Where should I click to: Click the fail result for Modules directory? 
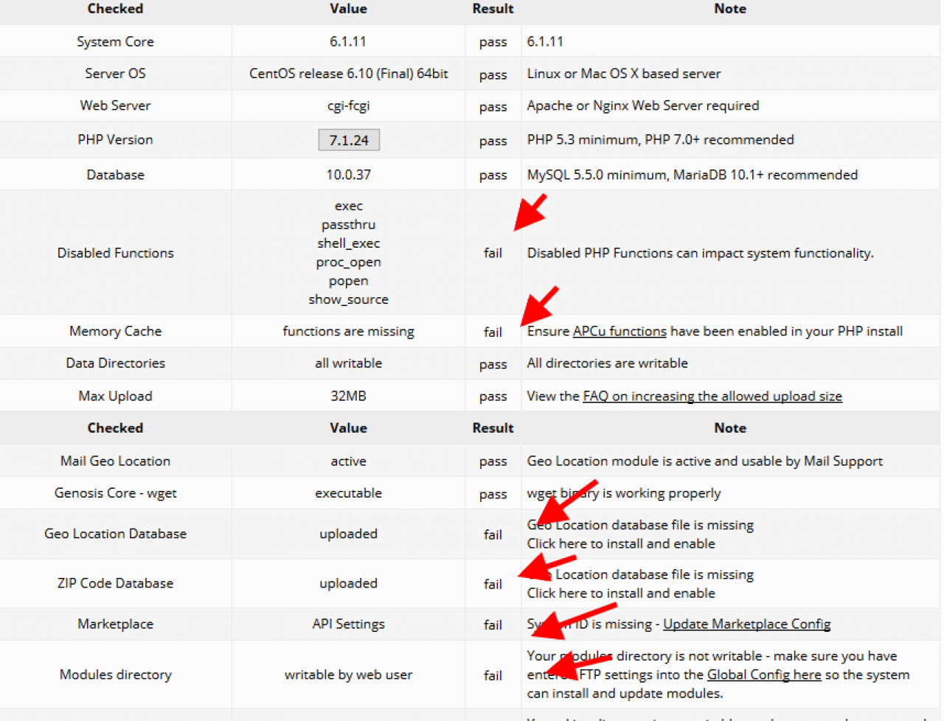tap(493, 675)
